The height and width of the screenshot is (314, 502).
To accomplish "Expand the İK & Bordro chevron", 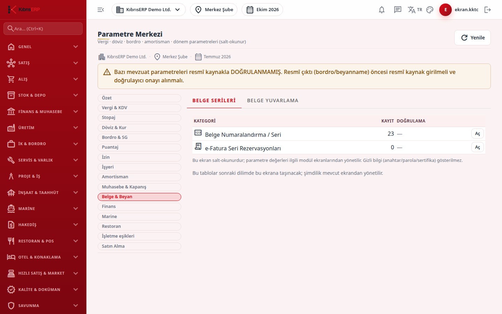I will point(76,144).
